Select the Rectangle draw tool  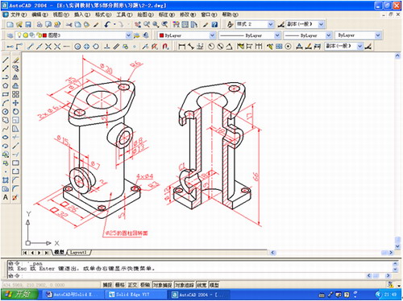6,94
